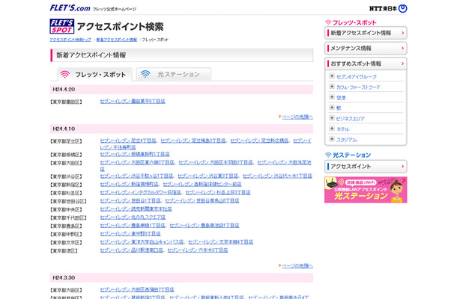Image resolution: width=457 pixels, height=299 pixels.
Task: Open セブン-イレブン 世田谷1丁目店 link
Action: point(130,200)
